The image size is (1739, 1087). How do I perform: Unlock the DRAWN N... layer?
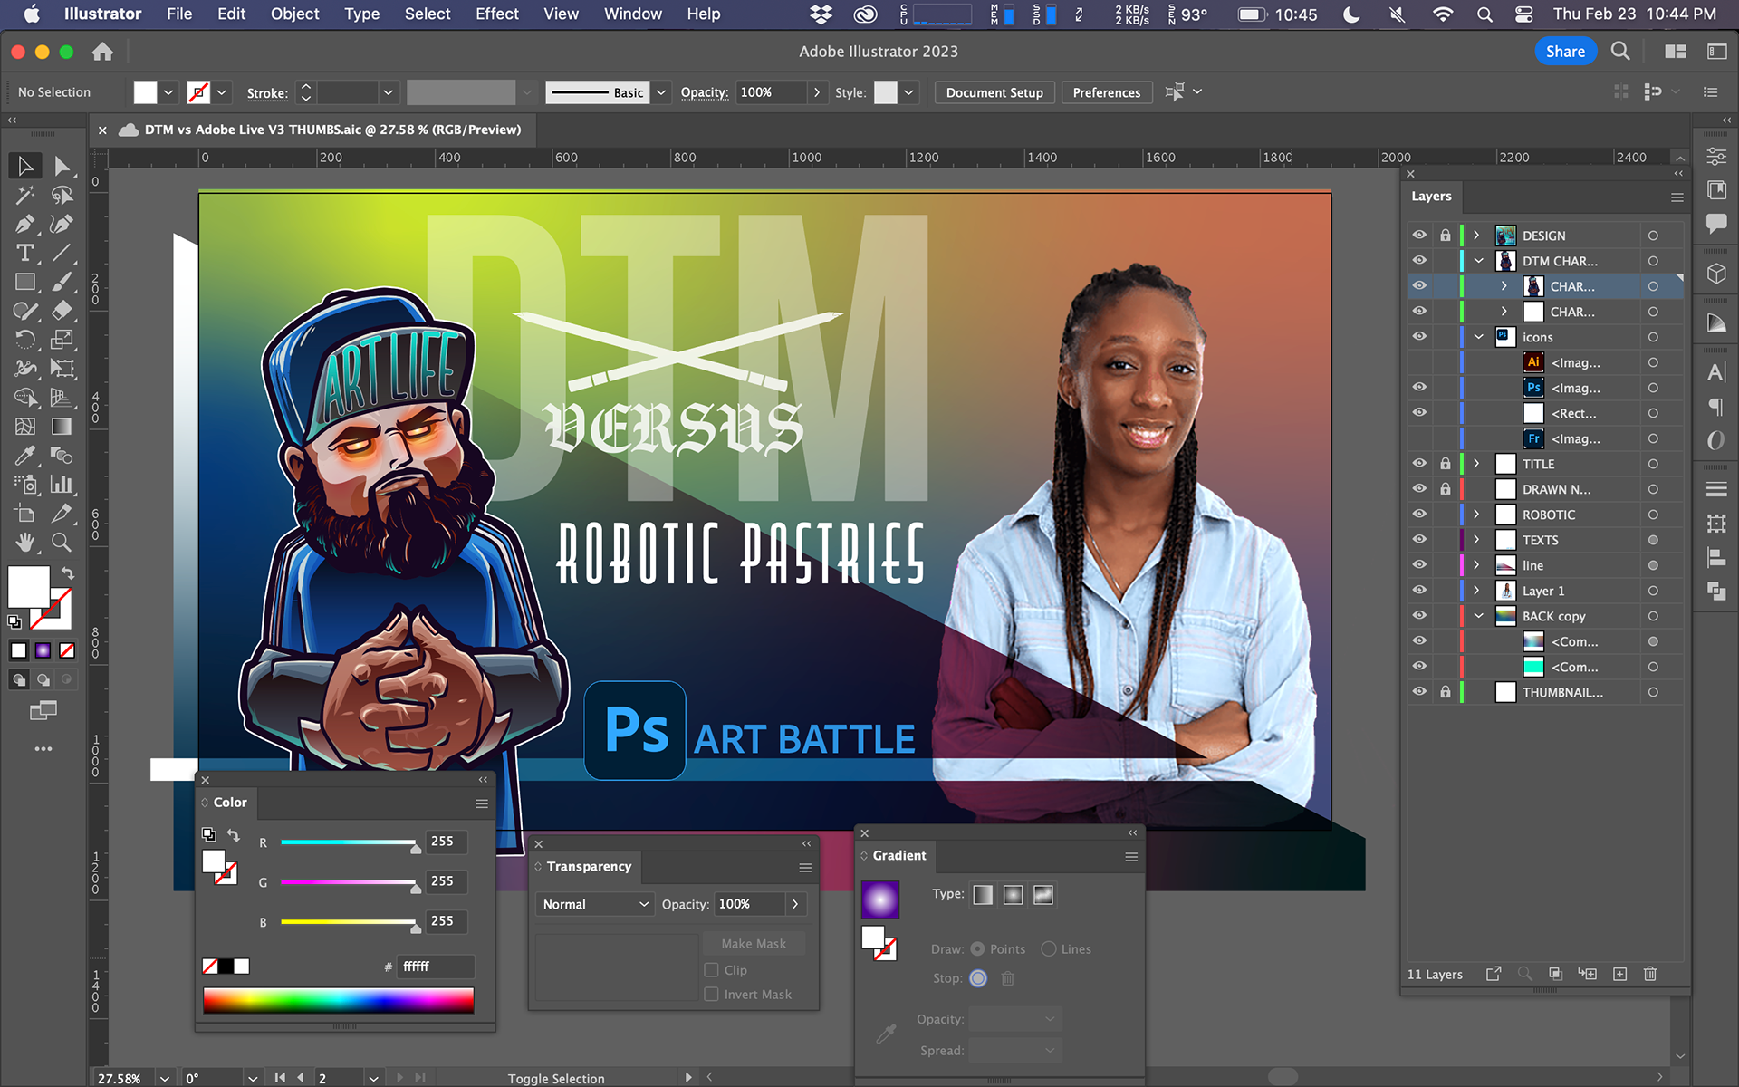(1446, 489)
